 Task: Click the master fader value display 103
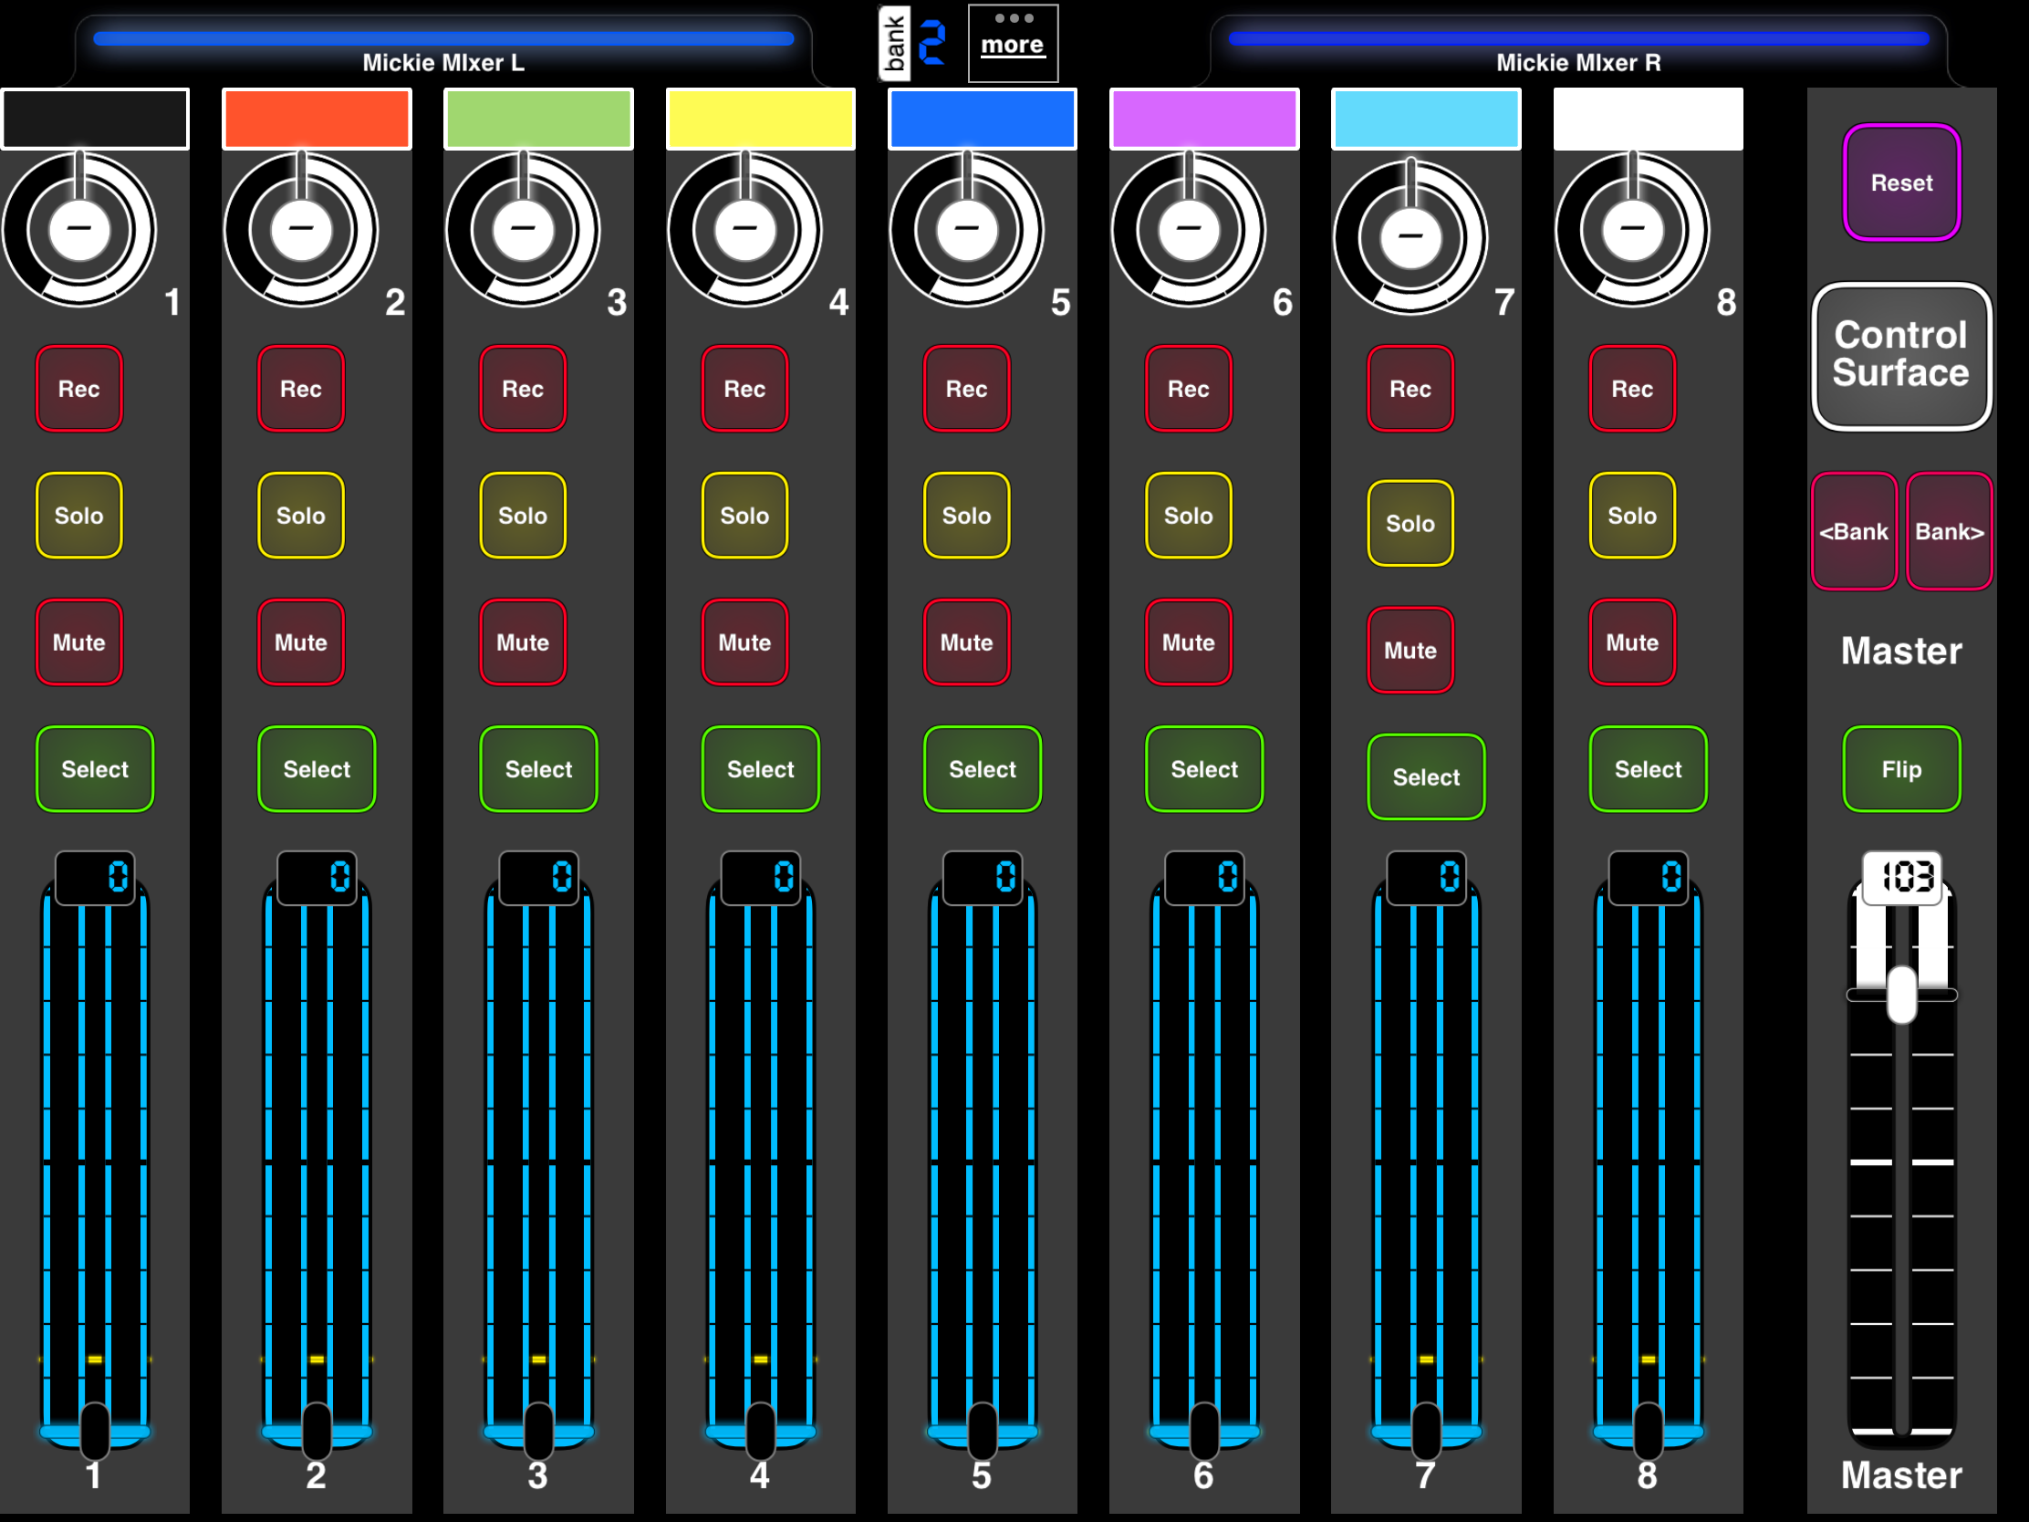click(x=1901, y=876)
